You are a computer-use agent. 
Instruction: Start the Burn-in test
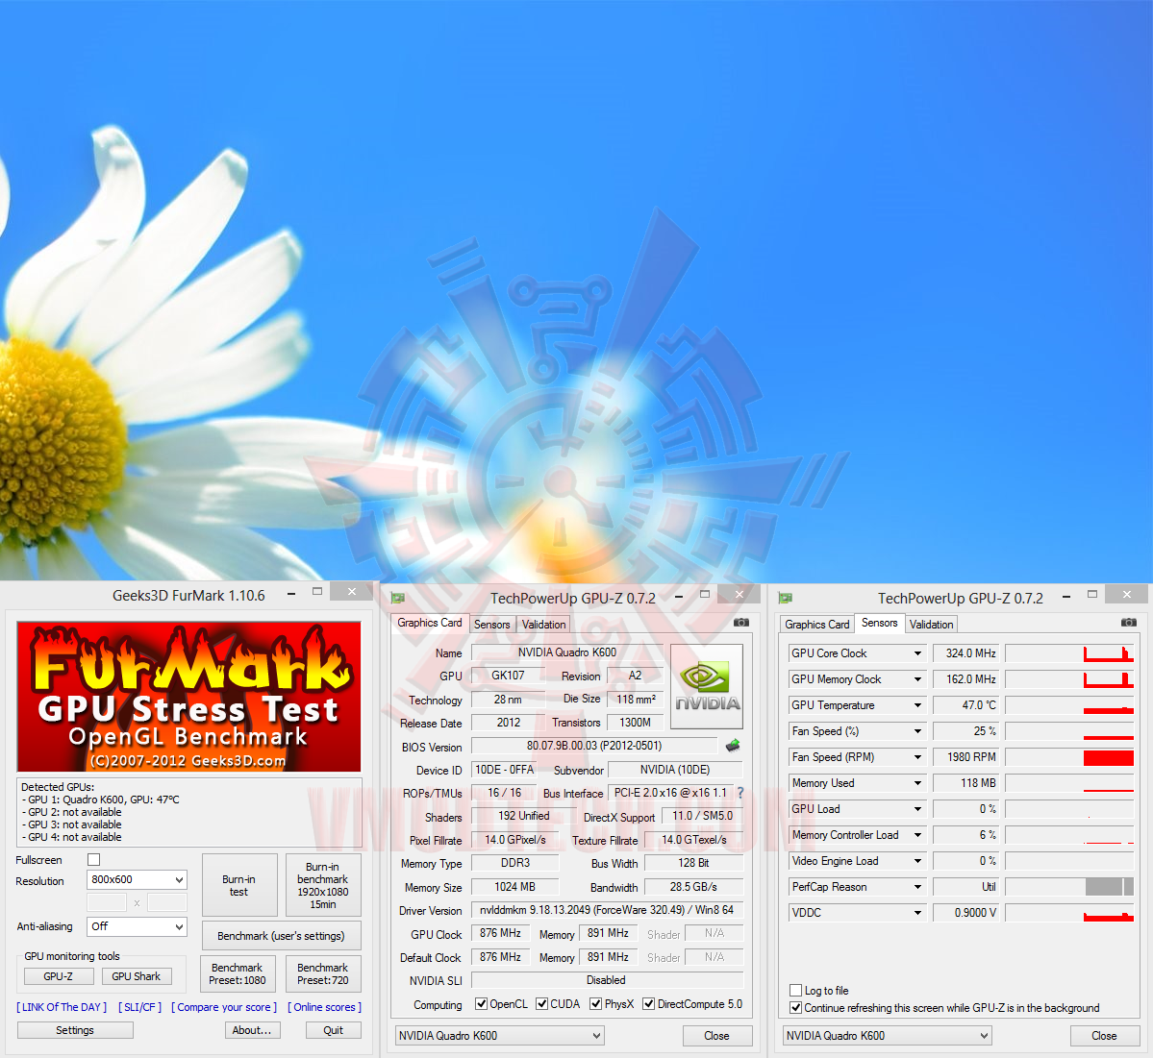(239, 885)
